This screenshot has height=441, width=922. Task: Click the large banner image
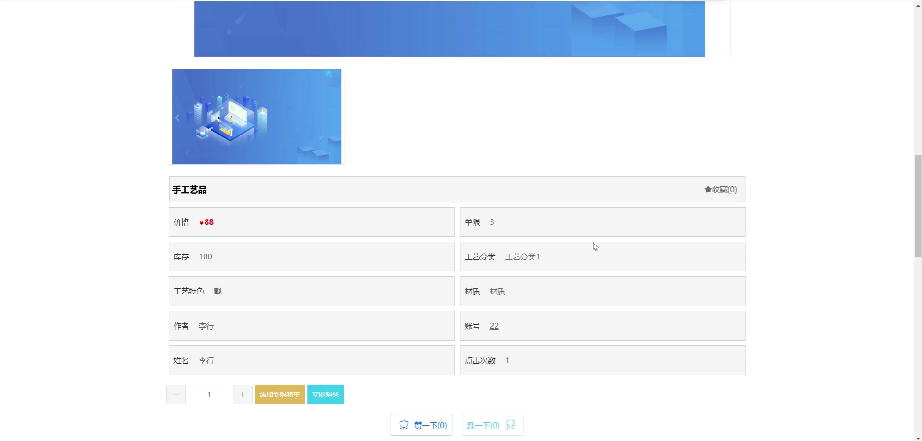pyautogui.click(x=449, y=29)
